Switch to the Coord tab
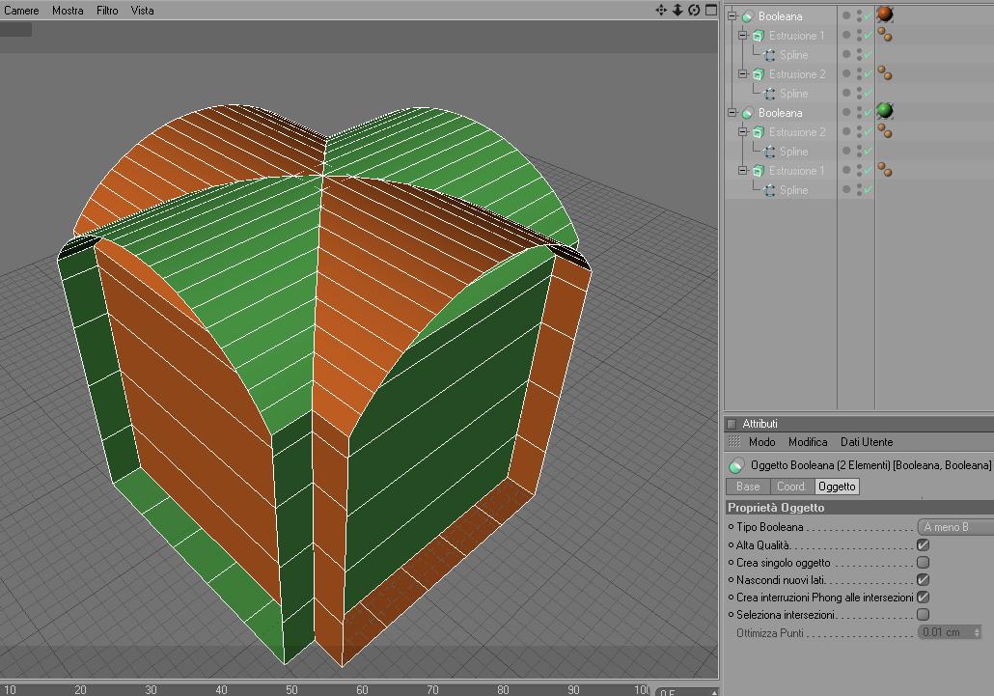This screenshot has width=994, height=696. pos(790,487)
